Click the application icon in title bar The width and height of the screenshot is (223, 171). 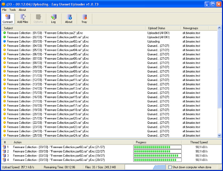coord(3,4)
